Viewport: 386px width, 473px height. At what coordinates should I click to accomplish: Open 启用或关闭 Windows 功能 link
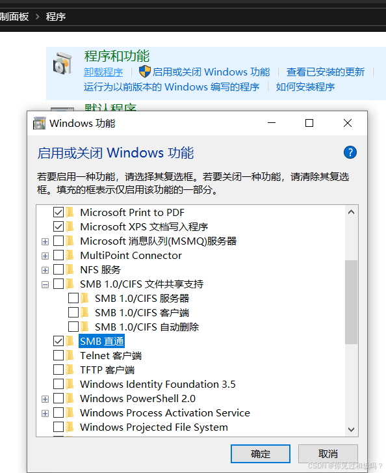point(211,72)
